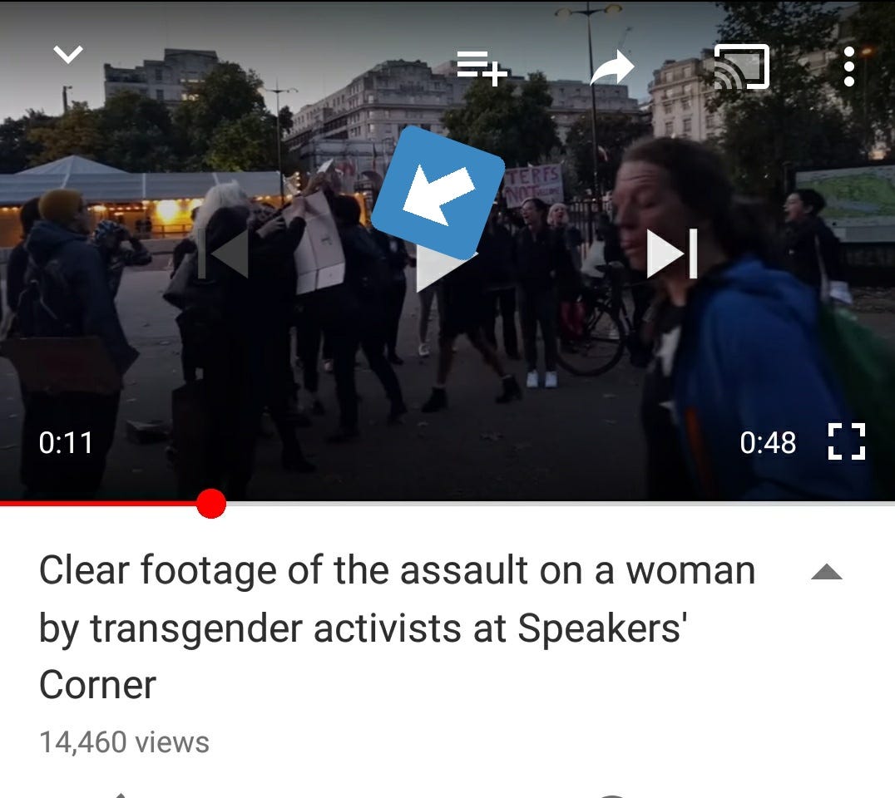Tap the pink TERFS sign in the video
895x798 pixels.
click(x=534, y=185)
